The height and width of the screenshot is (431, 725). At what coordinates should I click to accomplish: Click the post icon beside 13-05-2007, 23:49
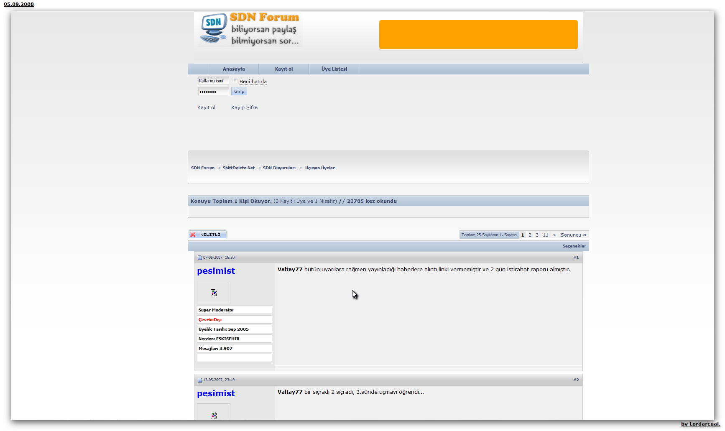(200, 380)
